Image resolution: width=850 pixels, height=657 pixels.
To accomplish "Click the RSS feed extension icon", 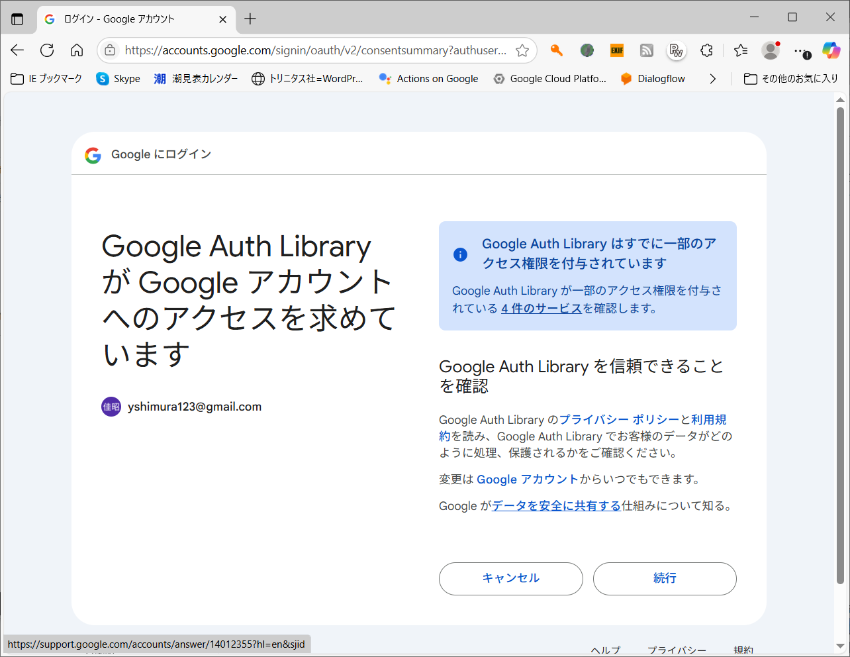I will pyautogui.click(x=647, y=50).
